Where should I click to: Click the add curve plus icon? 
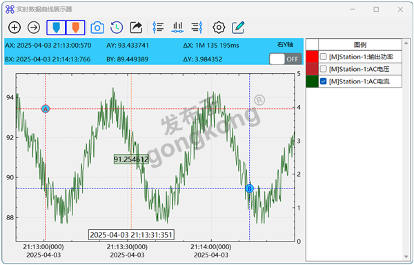pyautogui.click(x=14, y=27)
